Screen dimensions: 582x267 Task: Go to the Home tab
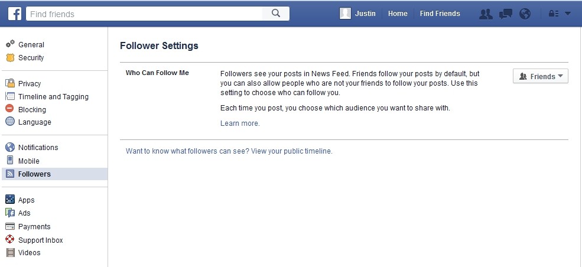398,14
